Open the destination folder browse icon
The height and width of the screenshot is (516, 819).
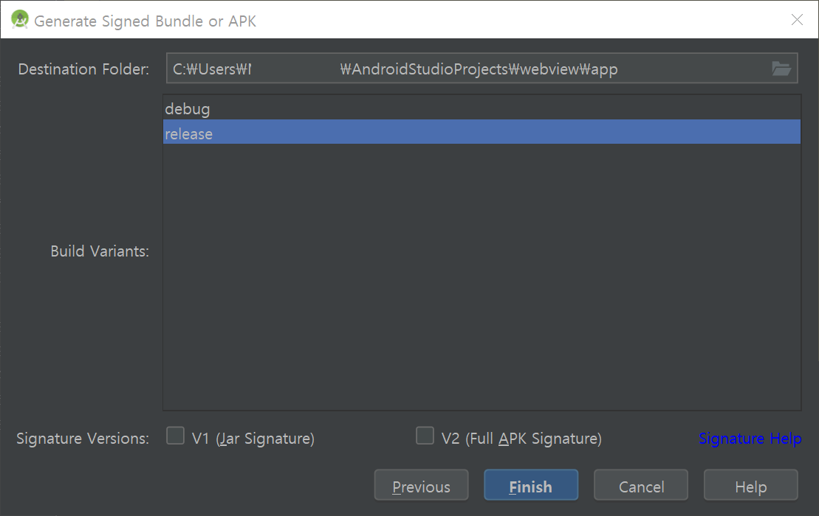click(x=781, y=69)
